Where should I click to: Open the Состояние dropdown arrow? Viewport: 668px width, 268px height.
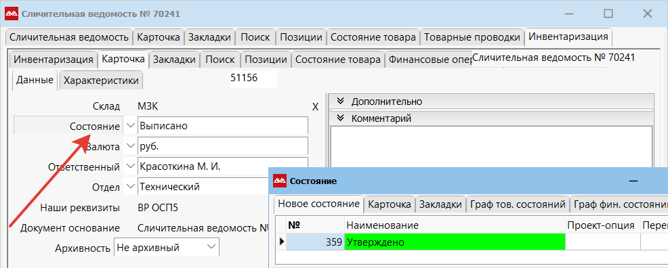(130, 126)
